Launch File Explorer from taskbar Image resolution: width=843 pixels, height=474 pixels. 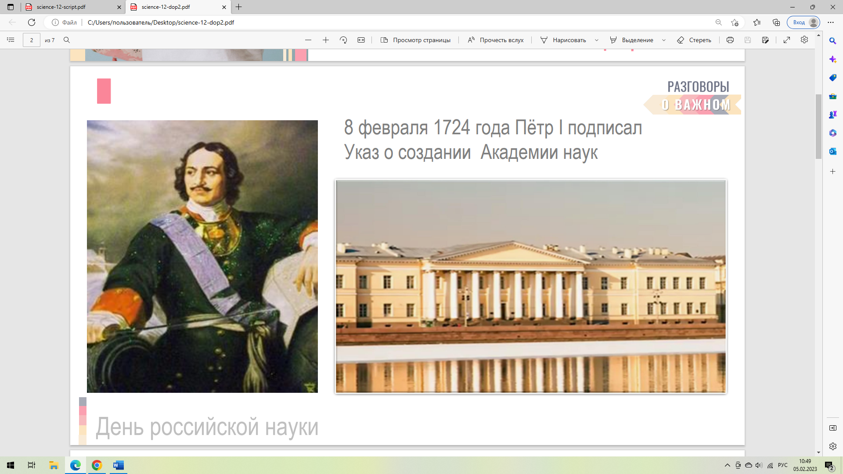pyautogui.click(x=54, y=465)
